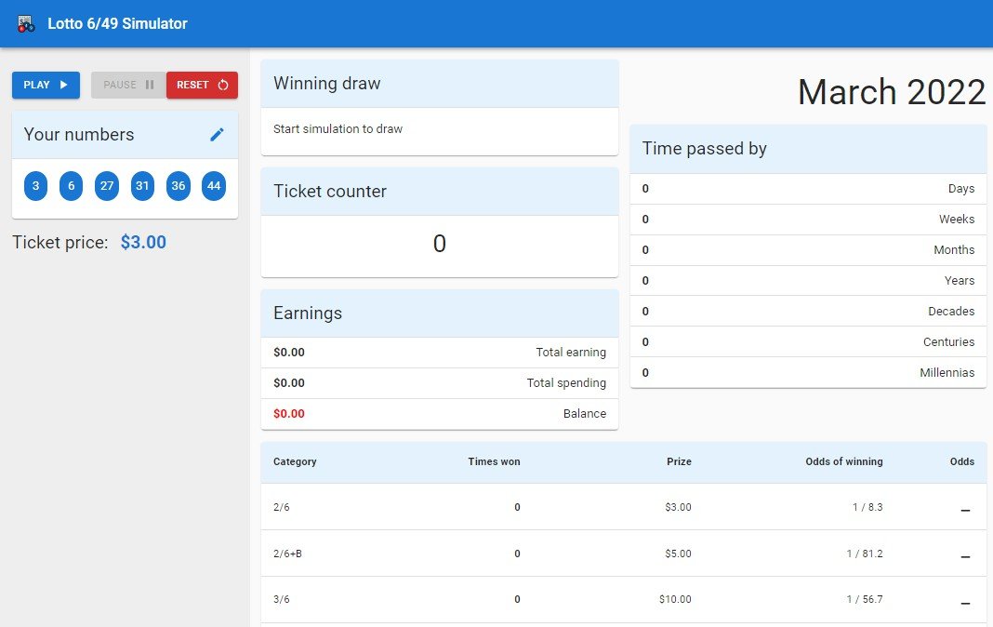Viewport: 993px width, 627px height.
Task: Select the number ball 27
Action: tap(107, 186)
